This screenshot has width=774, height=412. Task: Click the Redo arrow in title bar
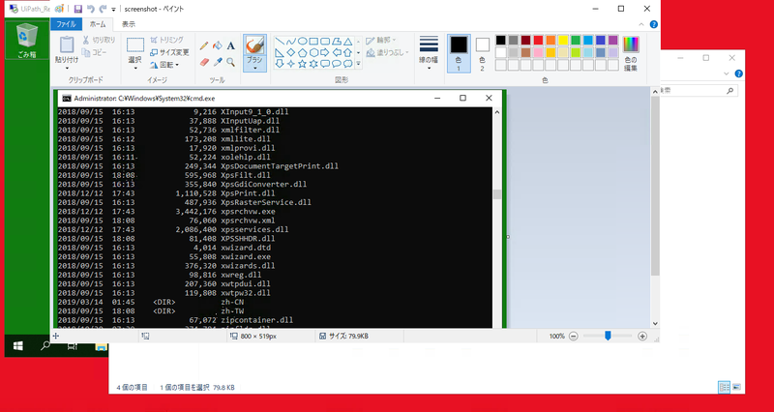[x=103, y=9]
